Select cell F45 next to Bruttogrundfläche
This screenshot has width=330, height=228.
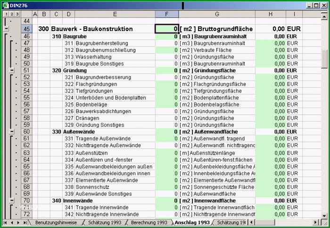pyautogui.click(x=167, y=29)
